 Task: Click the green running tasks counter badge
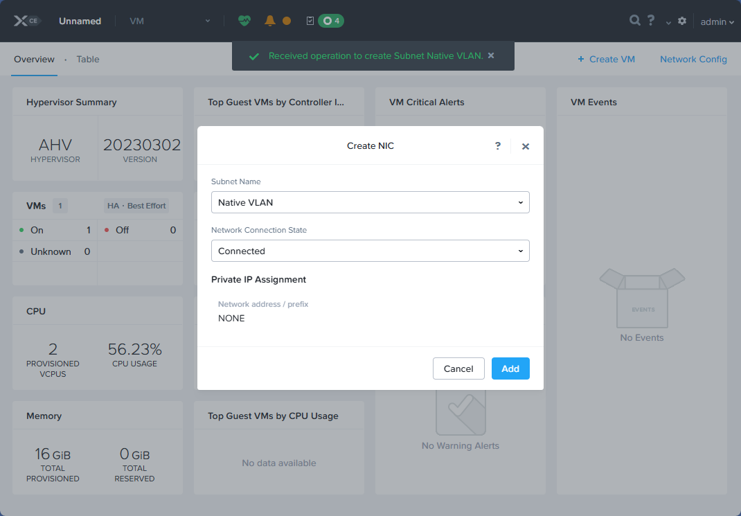point(330,21)
